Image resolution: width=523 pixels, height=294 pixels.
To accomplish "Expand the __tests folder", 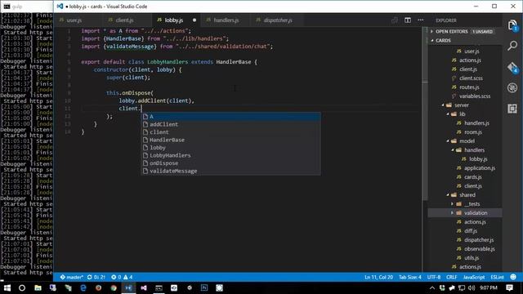I will point(452,204).
